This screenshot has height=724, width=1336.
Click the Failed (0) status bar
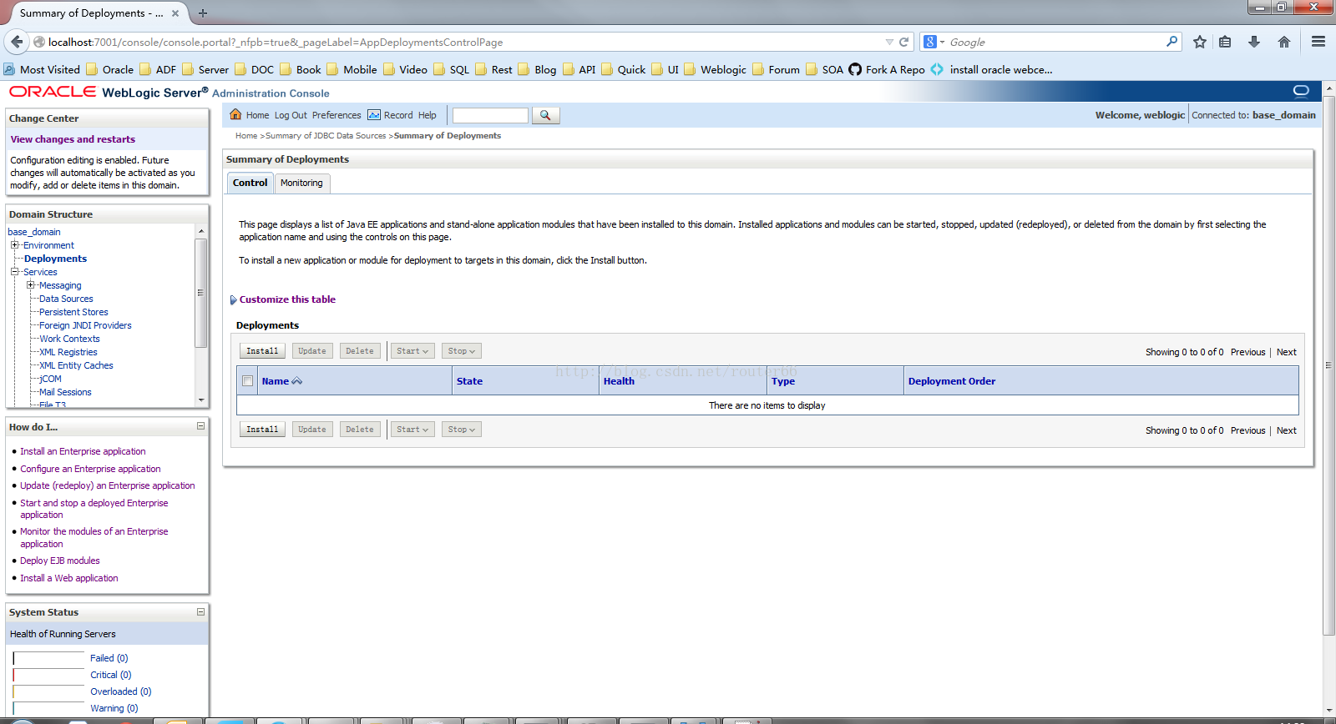click(49, 658)
